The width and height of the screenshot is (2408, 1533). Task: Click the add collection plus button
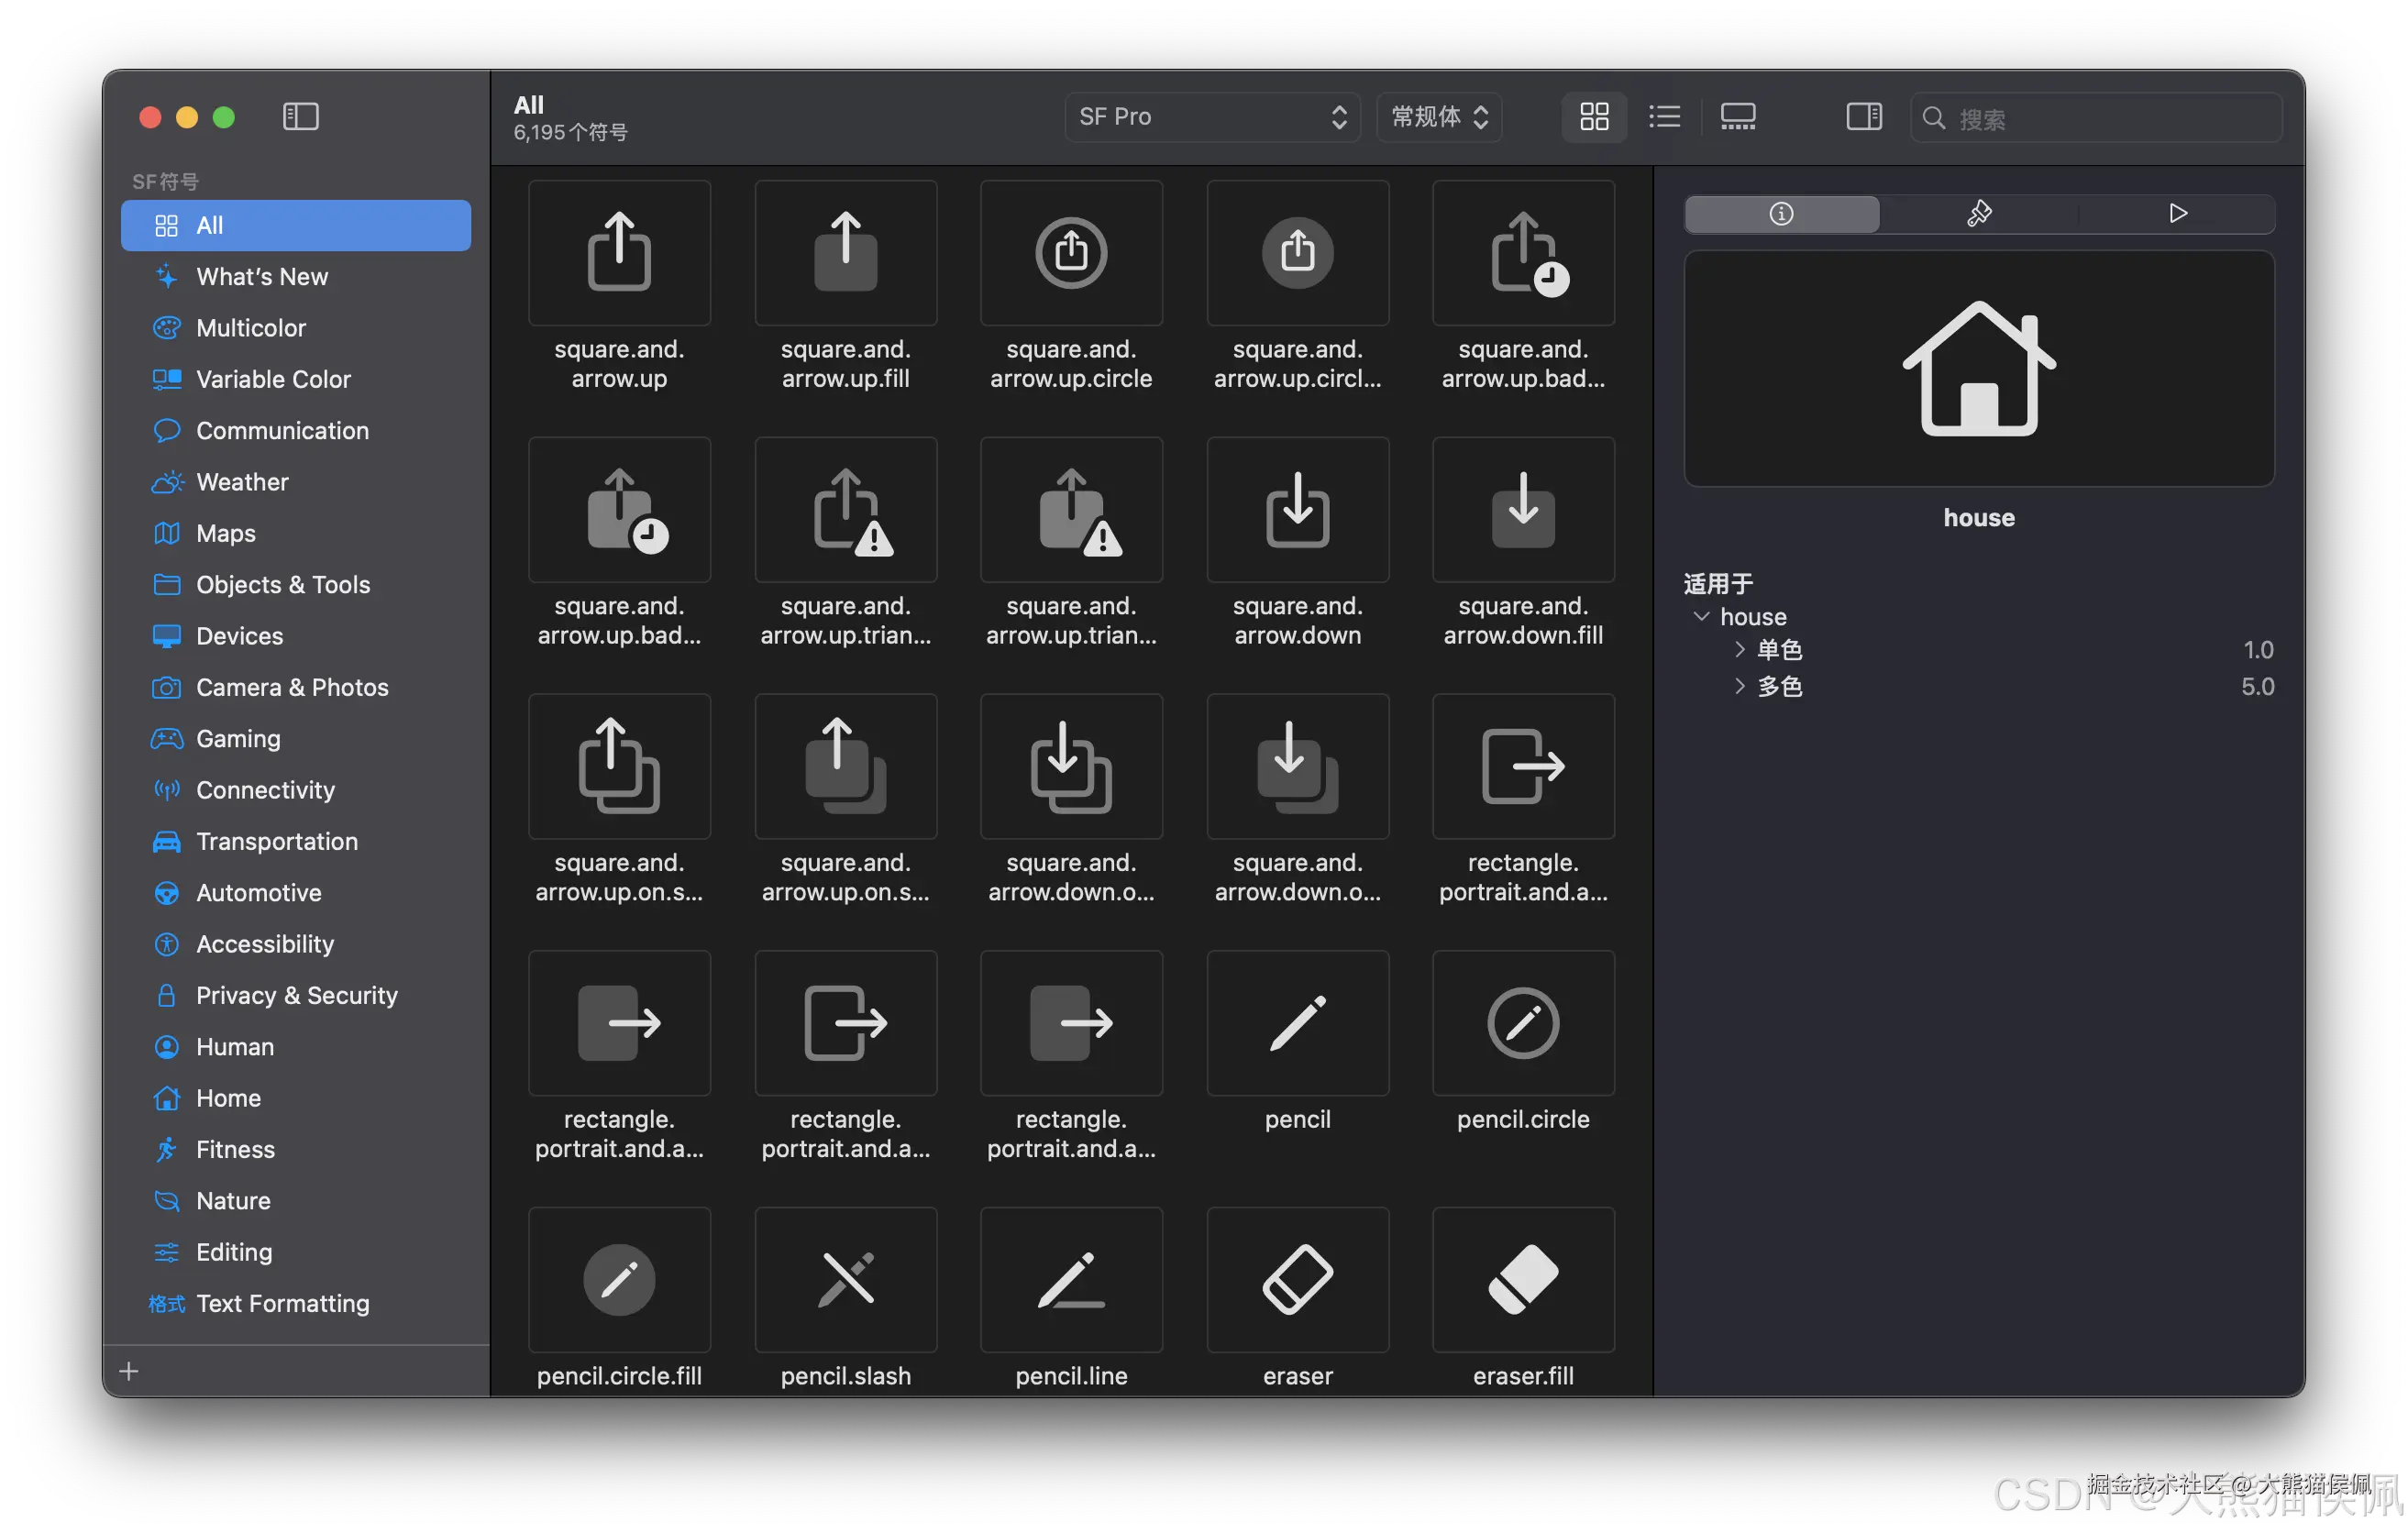tap(129, 1371)
